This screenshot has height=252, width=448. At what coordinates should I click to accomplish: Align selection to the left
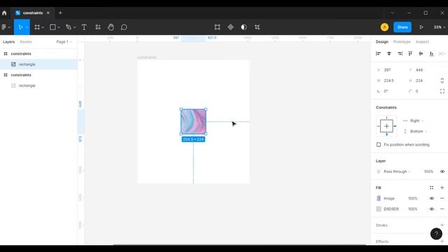[x=378, y=53]
